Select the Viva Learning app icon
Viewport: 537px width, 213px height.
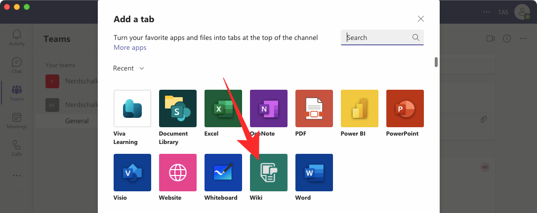132,108
